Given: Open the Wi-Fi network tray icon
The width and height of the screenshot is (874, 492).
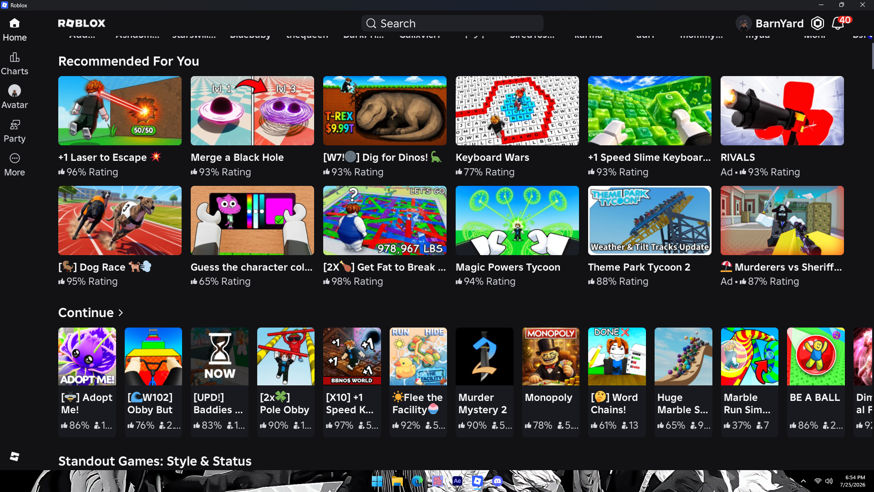Looking at the screenshot, I should click(818, 481).
